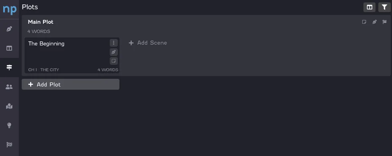
Task: Click the Main Plot flag icon
Action: pos(384,22)
